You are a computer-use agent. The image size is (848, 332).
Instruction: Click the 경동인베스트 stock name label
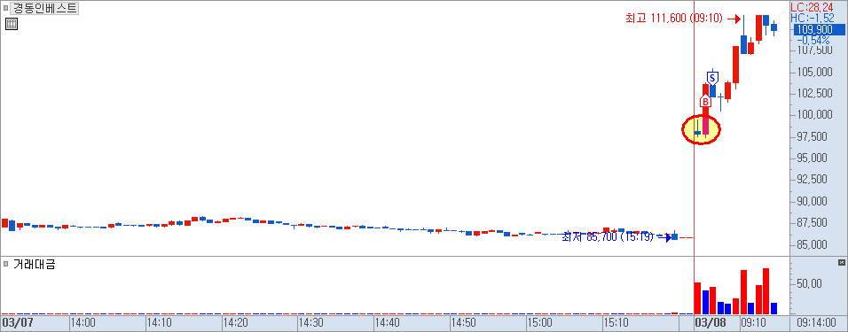[x=44, y=8]
